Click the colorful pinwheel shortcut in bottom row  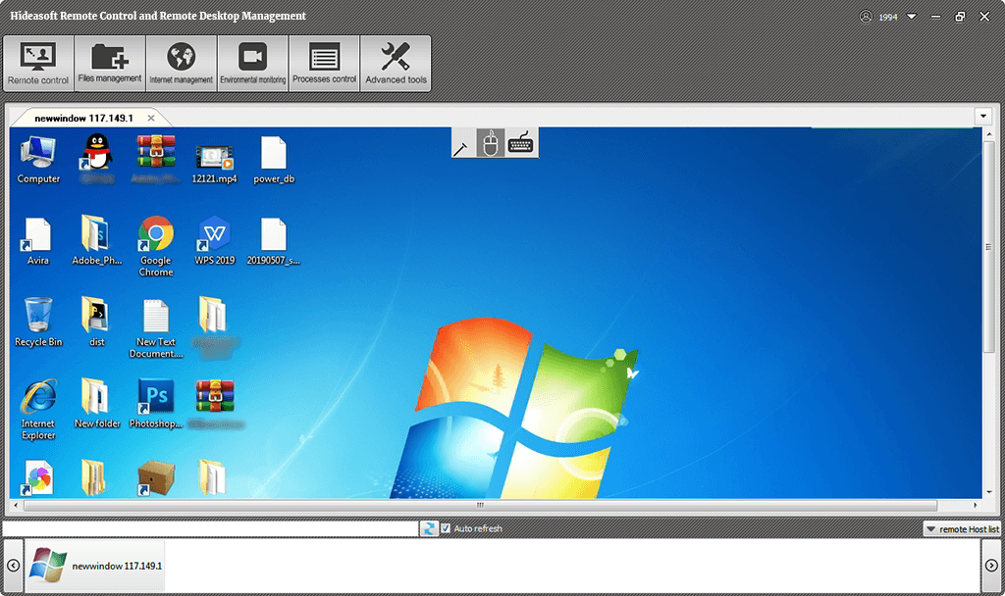tap(38, 478)
